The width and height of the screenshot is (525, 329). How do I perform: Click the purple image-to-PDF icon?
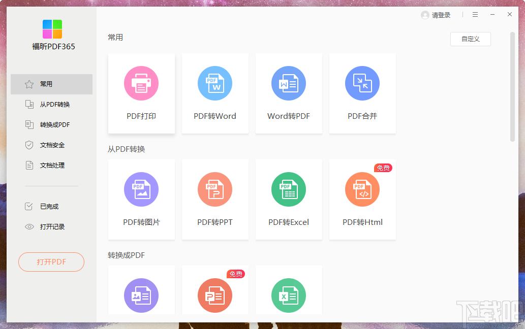141,295
